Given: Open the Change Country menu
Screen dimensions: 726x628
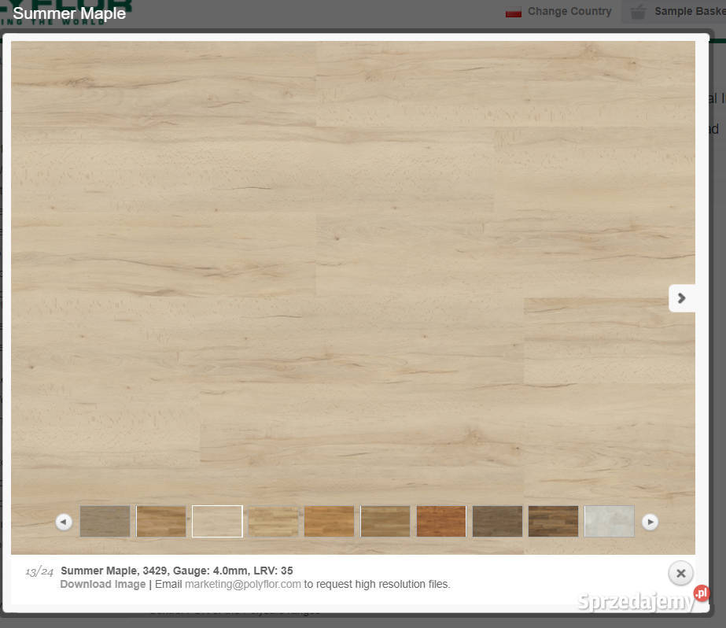Looking at the screenshot, I should [x=569, y=12].
